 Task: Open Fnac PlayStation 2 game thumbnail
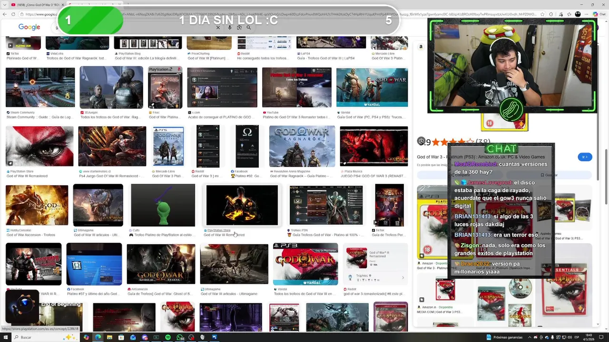click(x=165, y=87)
